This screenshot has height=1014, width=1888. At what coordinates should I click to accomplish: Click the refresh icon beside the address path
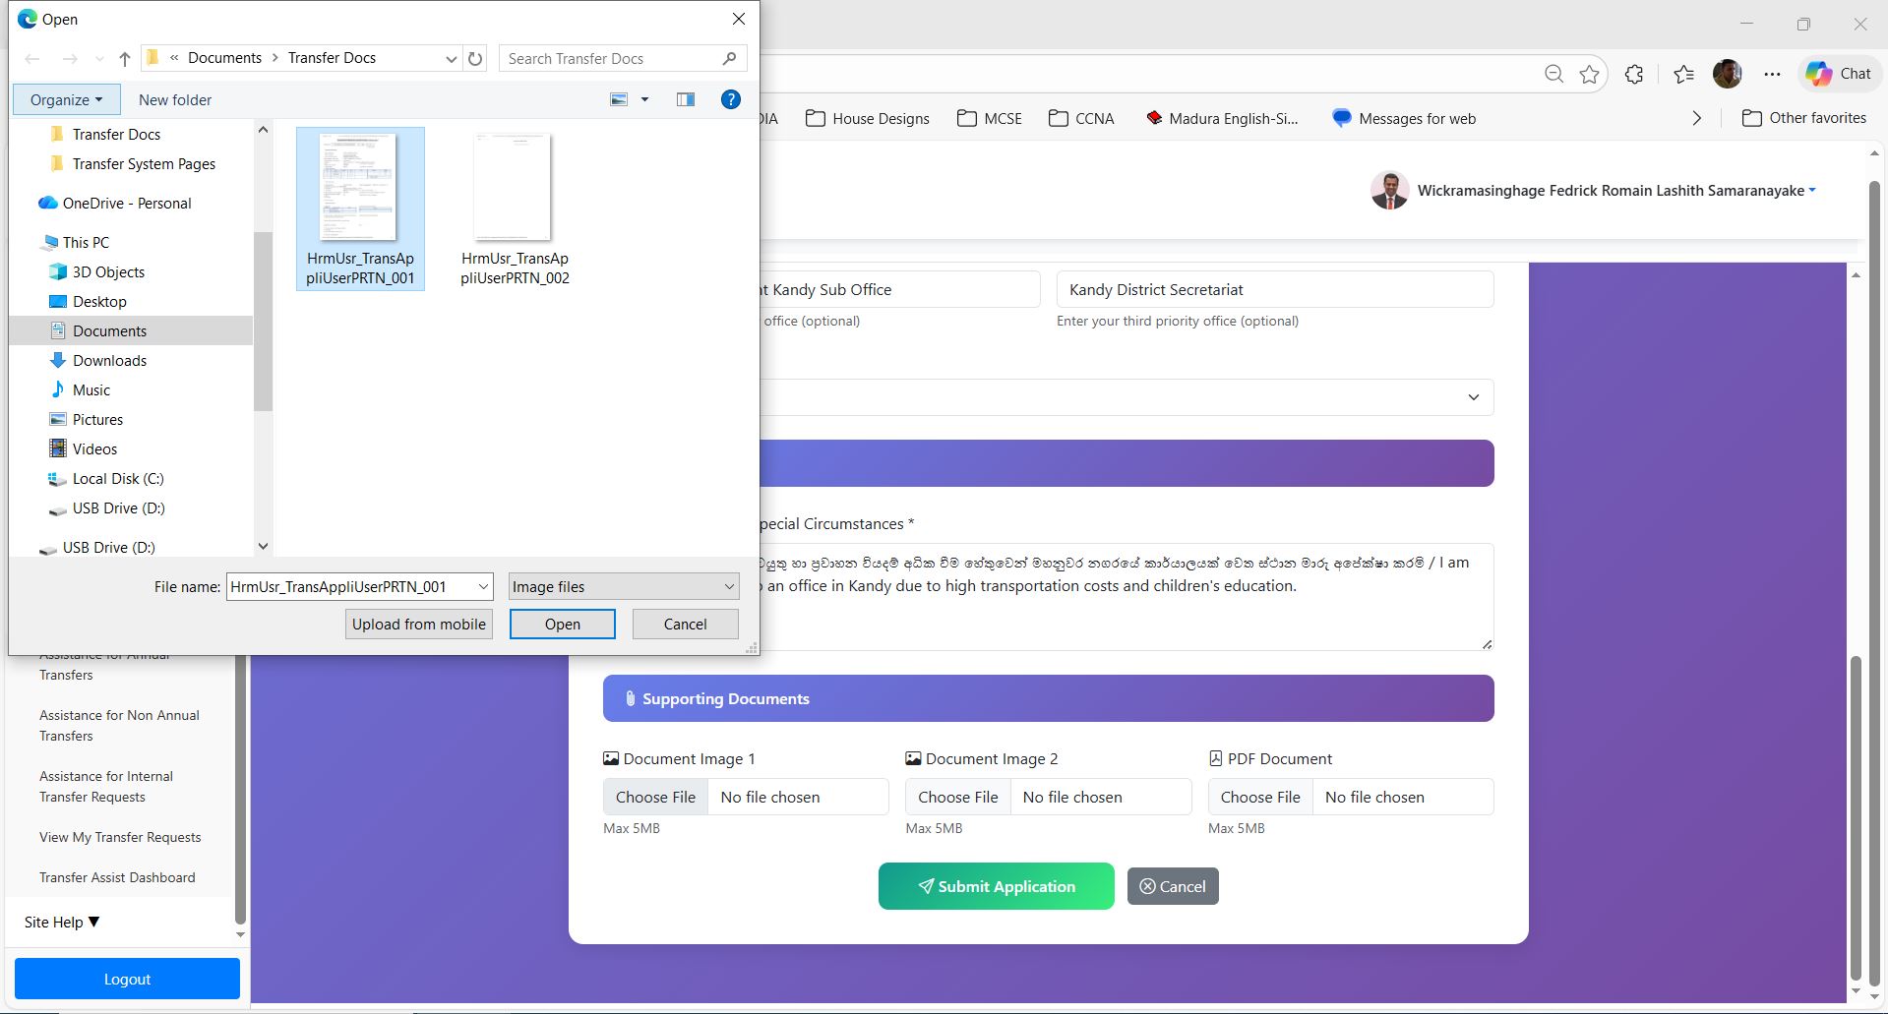475,59
